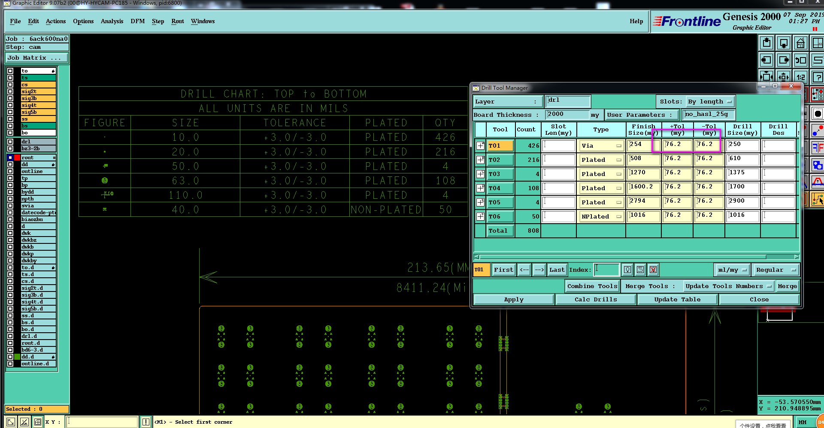This screenshot has width=824, height=428.
Task: Click the refresh icon next to Index field
Action: pos(640,270)
